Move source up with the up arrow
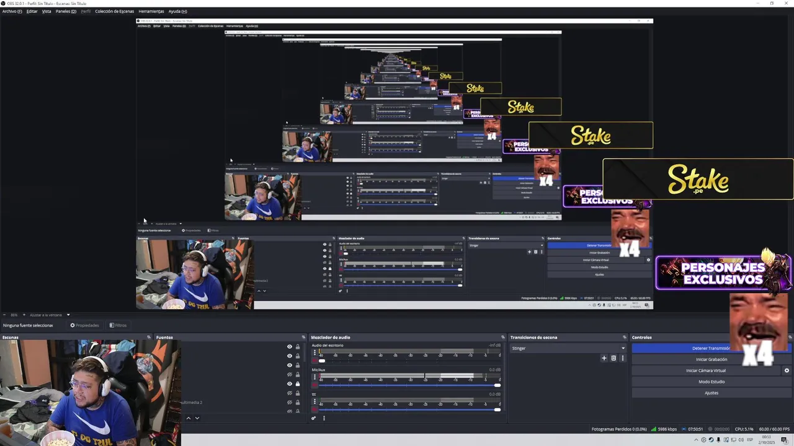 click(x=189, y=418)
